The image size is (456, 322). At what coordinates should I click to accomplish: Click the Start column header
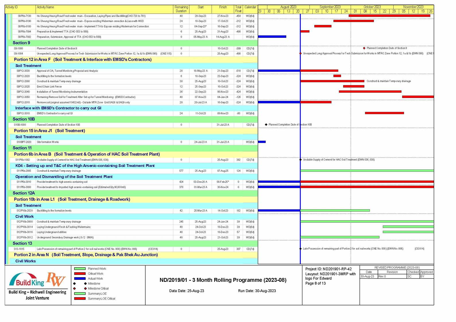tap(200, 9)
